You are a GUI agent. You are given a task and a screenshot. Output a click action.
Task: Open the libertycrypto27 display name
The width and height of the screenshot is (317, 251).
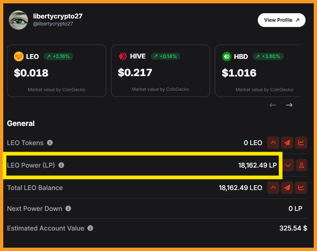(x=58, y=16)
